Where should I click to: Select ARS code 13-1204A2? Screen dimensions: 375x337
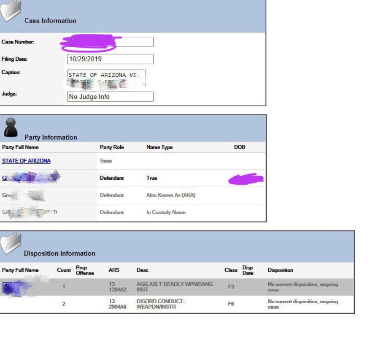(x=118, y=287)
